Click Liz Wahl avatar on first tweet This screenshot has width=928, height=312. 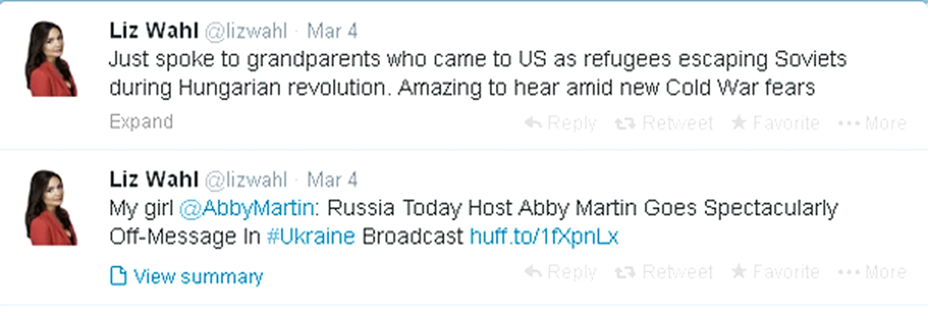(x=51, y=58)
